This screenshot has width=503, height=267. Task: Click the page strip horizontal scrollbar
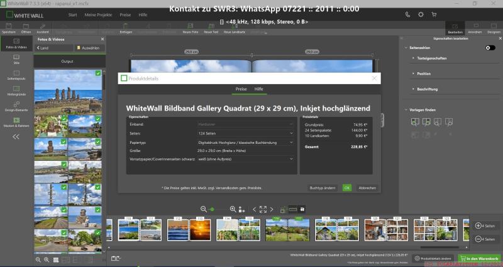pos(439,247)
